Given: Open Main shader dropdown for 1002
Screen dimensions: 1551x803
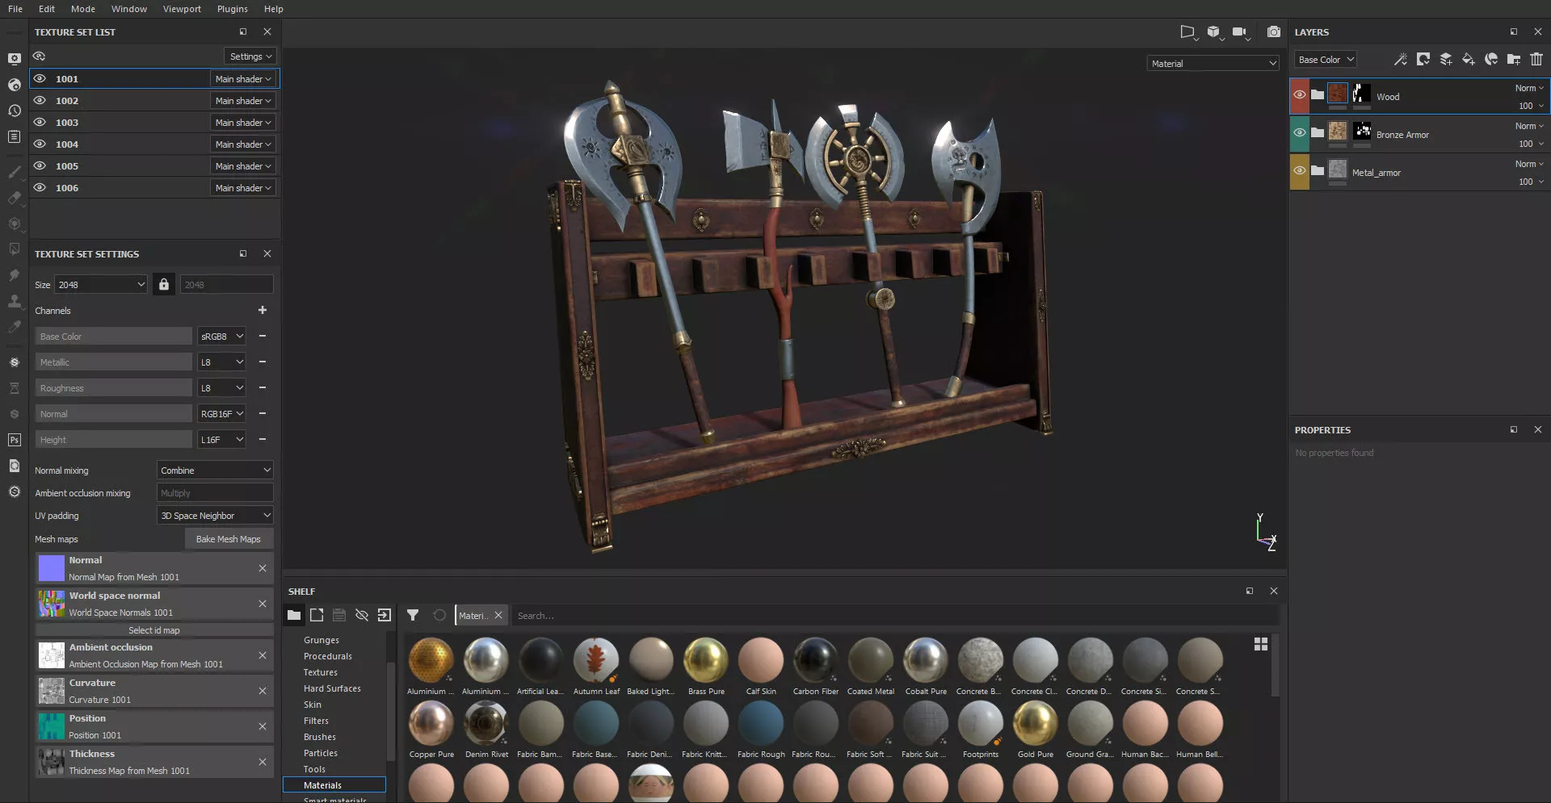Looking at the screenshot, I should [243, 101].
